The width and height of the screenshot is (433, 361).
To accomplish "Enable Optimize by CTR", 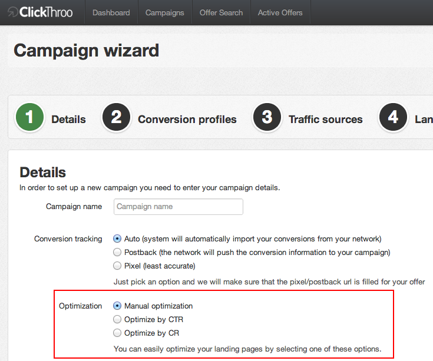I will tap(117, 320).
